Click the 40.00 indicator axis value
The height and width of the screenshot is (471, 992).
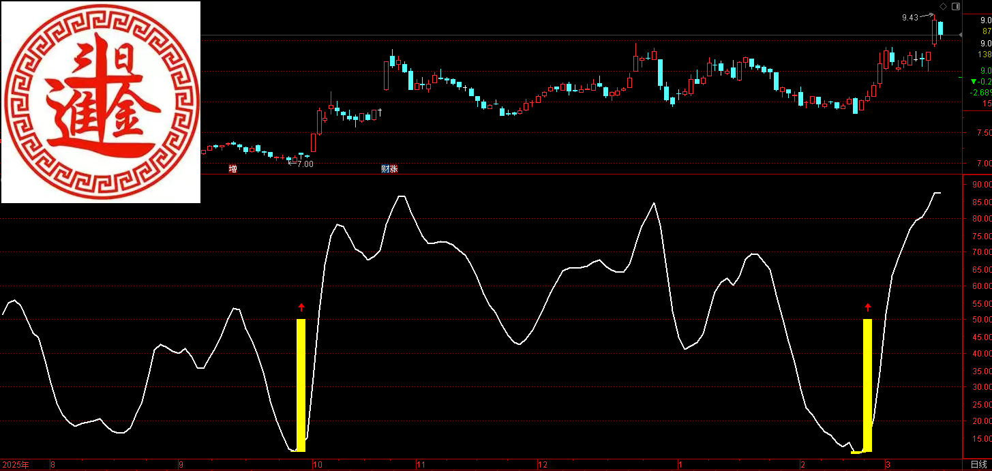[x=982, y=354]
